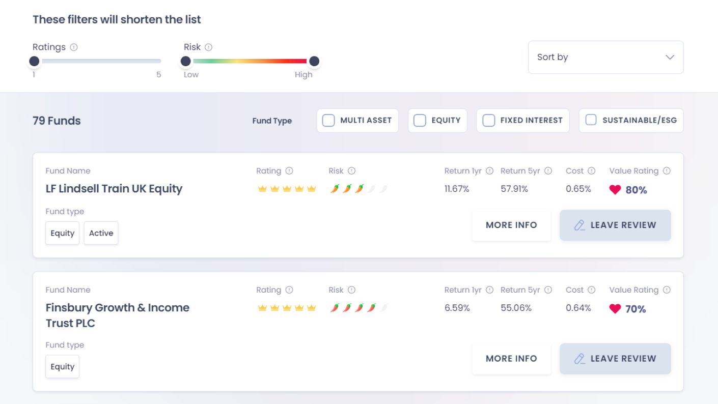
Task: Click Value Rating info icon in Finsbury Growth card
Action: (667, 290)
